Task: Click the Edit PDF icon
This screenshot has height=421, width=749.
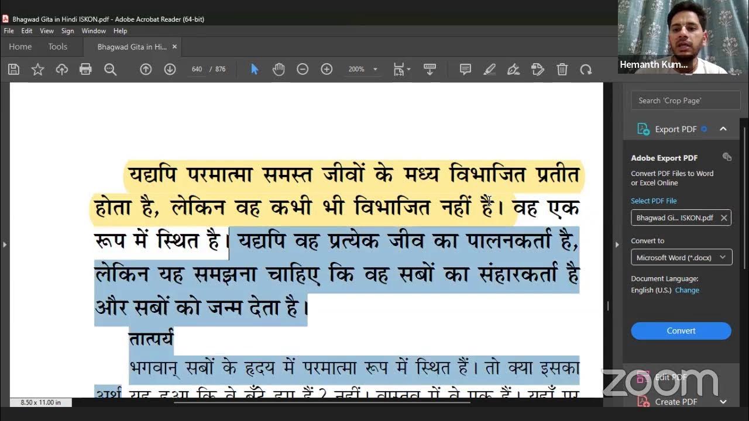Action: (x=643, y=377)
